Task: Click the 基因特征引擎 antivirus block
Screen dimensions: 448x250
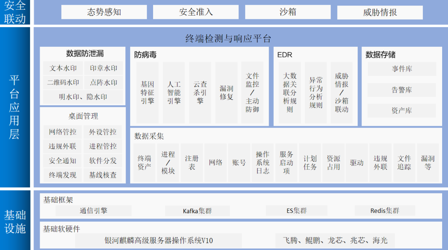Action: [x=147, y=92]
